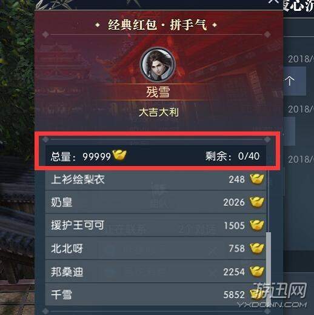
Task: Click the gold ingot icon next to 1505
Action: click(257, 225)
